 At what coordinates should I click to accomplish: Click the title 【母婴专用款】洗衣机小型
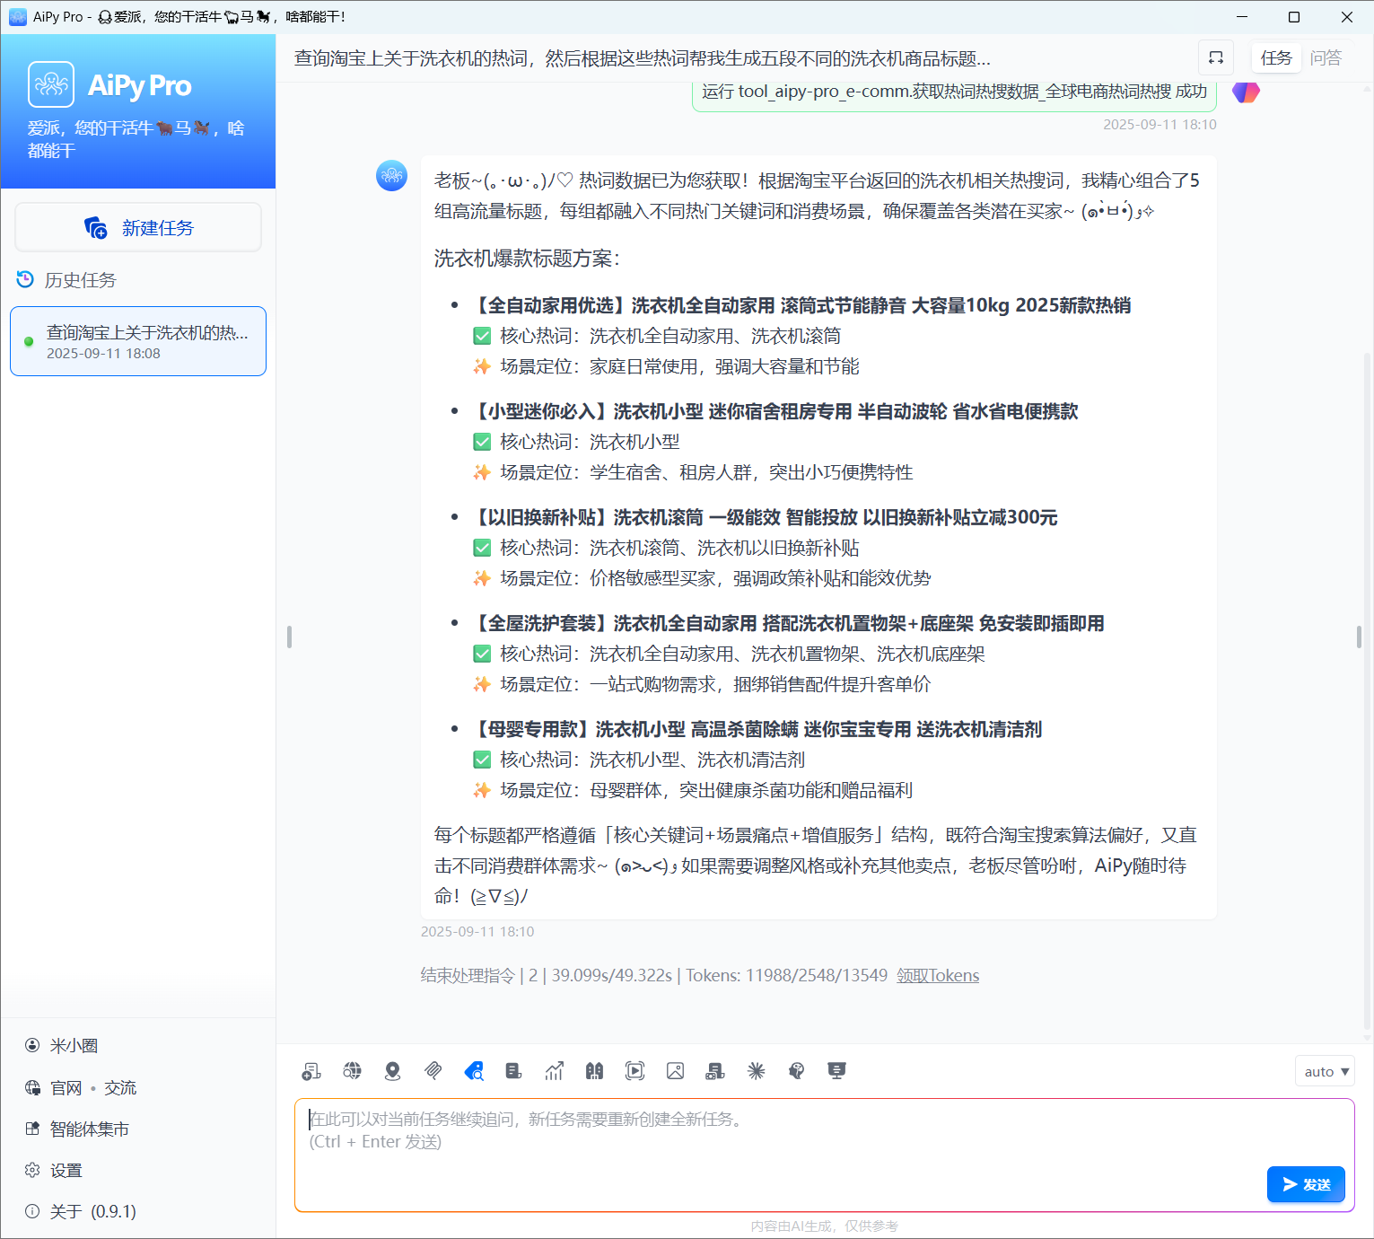tap(757, 729)
